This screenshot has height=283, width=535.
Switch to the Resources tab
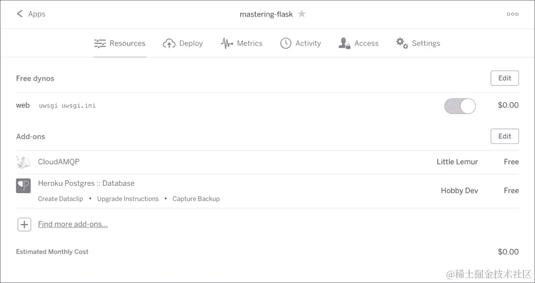point(120,43)
